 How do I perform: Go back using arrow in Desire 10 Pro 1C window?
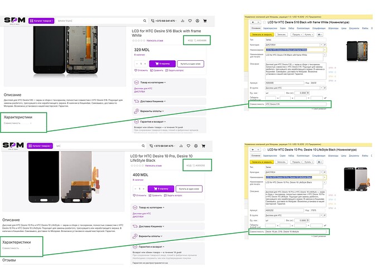point(253,149)
